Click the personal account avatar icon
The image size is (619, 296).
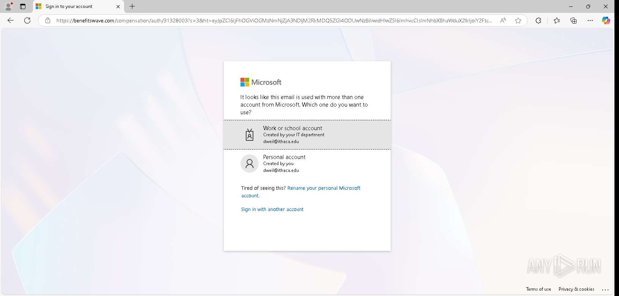(250, 164)
